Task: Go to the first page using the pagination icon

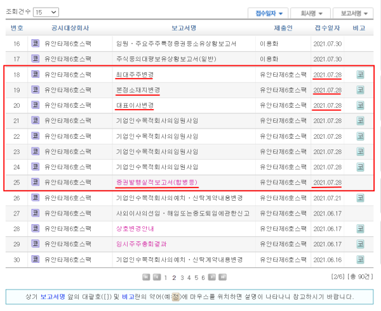Action: coord(147,277)
